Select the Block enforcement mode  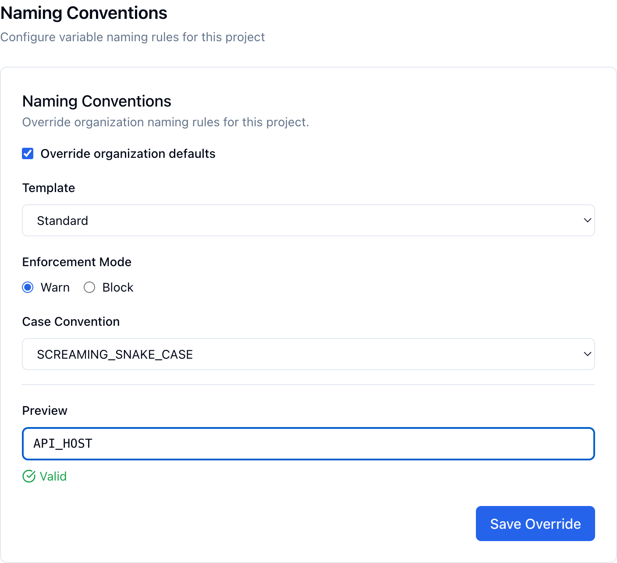(x=89, y=287)
